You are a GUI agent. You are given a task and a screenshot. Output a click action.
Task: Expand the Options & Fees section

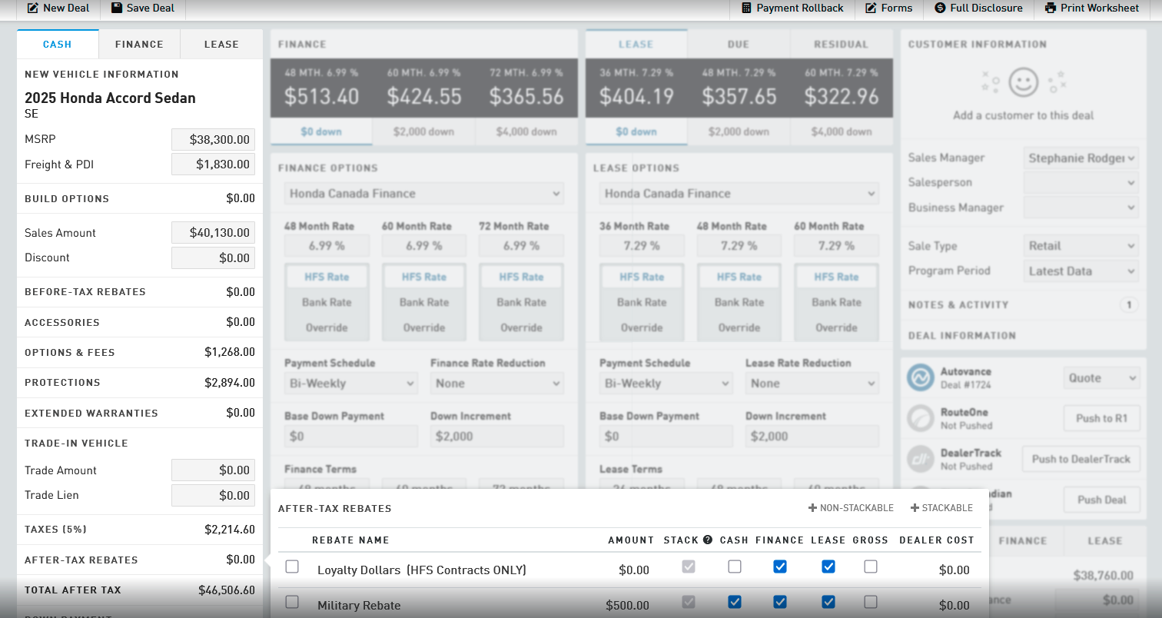pos(140,352)
